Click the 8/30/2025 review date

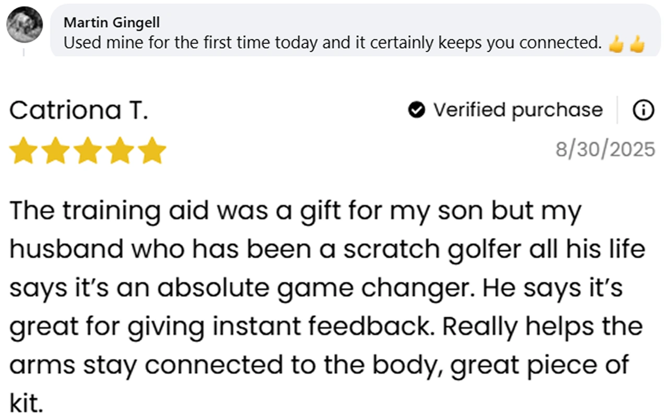[x=605, y=150]
